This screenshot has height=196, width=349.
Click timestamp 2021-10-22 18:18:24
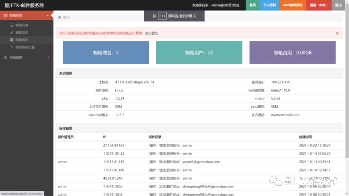click(x=315, y=145)
